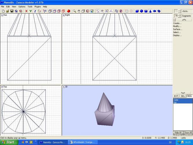Image resolution: width=193 pixels, height=145 pixels.
Task: Toggle the green Y axis lock
Action: click(x=31, y=11)
